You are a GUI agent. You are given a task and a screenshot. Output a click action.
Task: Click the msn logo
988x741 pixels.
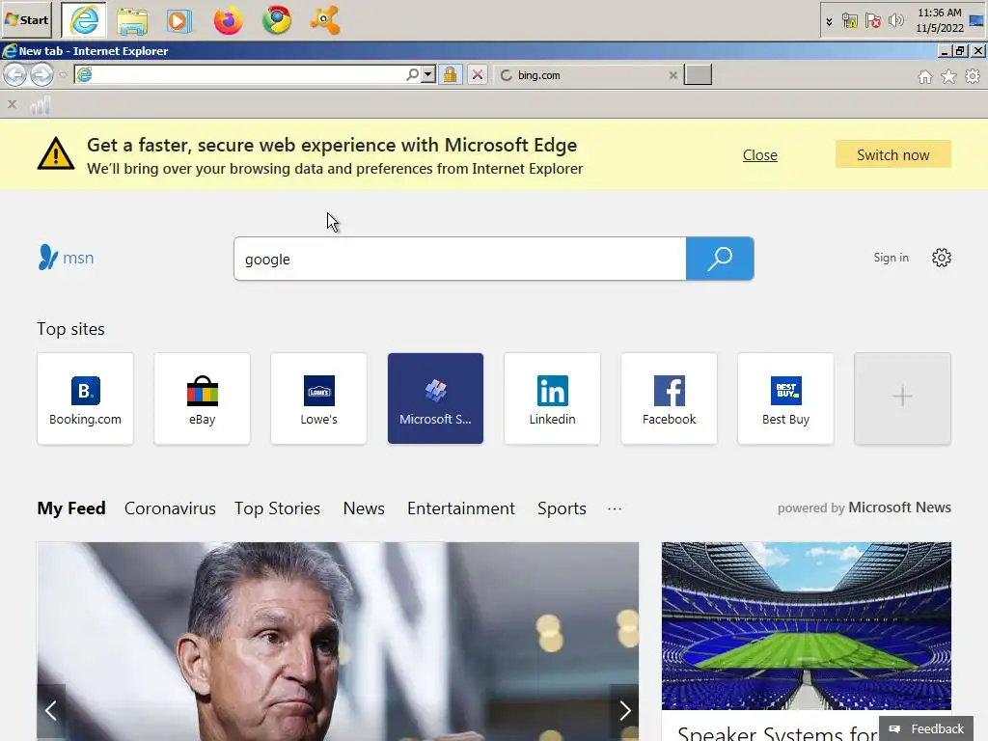click(x=67, y=257)
